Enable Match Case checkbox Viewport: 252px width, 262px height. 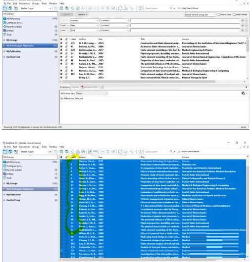pyautogui.click(x=219, y=14)
